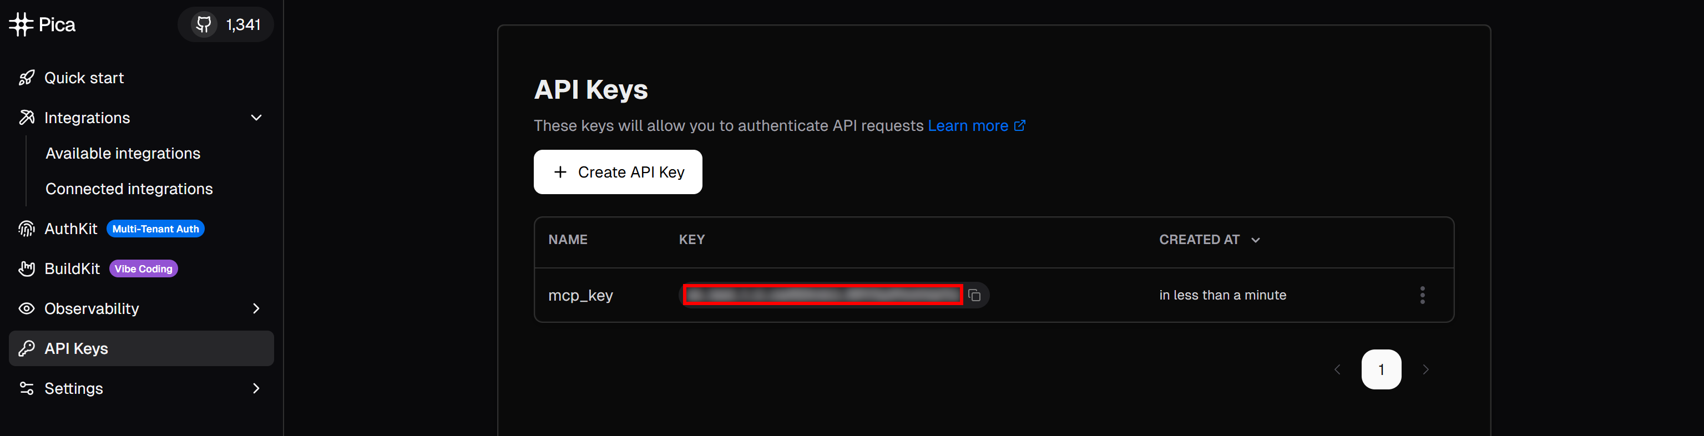The image size is (1704, 436).
Task: Select the Multi-Tenant Auth badge
Action: [155, 228]
